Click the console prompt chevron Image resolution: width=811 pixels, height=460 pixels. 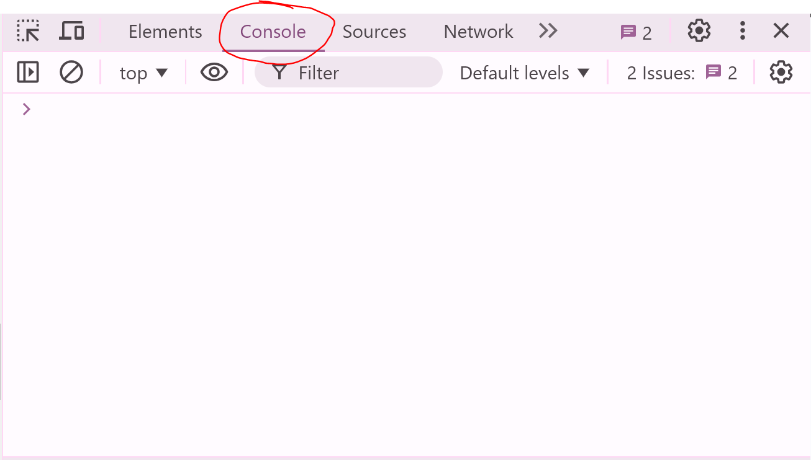tap(26, 108)
